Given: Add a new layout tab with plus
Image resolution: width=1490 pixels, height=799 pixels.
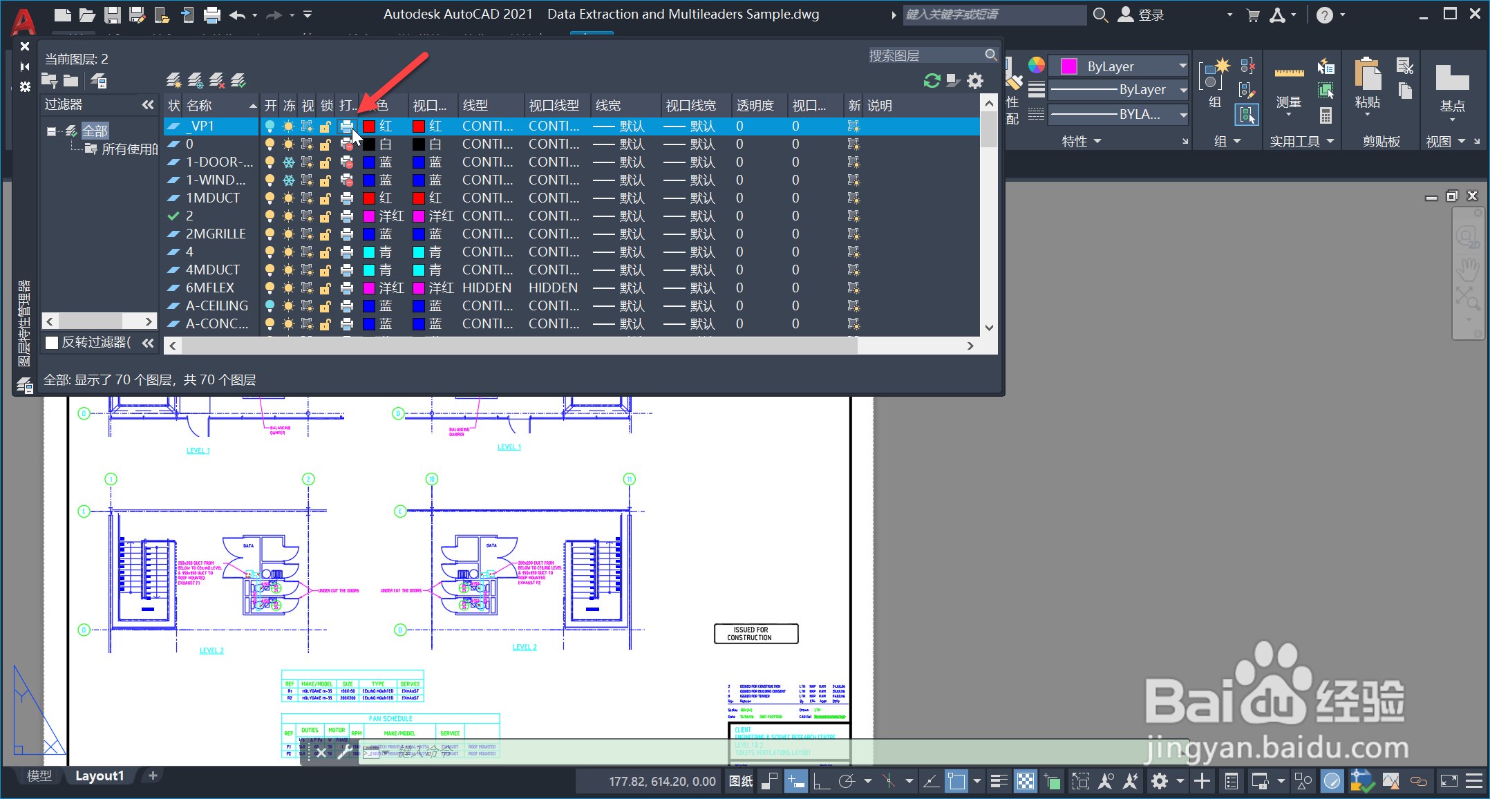Looking at the screenshot, I should coord(153,776).
